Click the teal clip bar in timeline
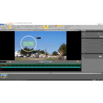Screen dimensions: 103x103 click(40, 67)
